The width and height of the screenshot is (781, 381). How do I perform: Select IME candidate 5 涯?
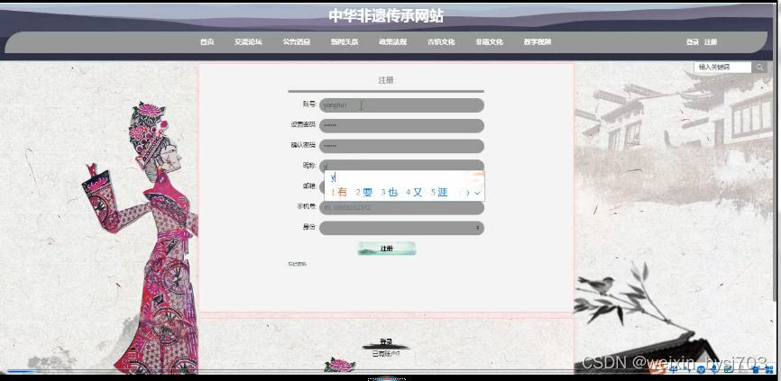(440, 193)
